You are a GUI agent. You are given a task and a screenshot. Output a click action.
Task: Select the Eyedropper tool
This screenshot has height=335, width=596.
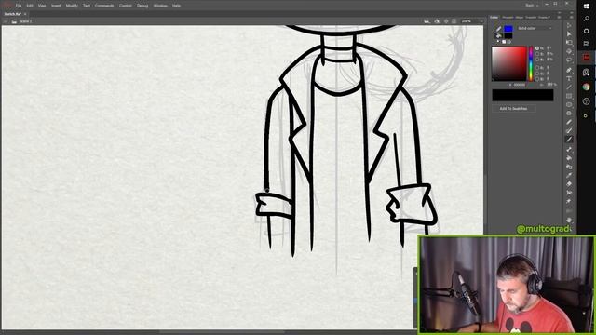(x=569, y=175)
